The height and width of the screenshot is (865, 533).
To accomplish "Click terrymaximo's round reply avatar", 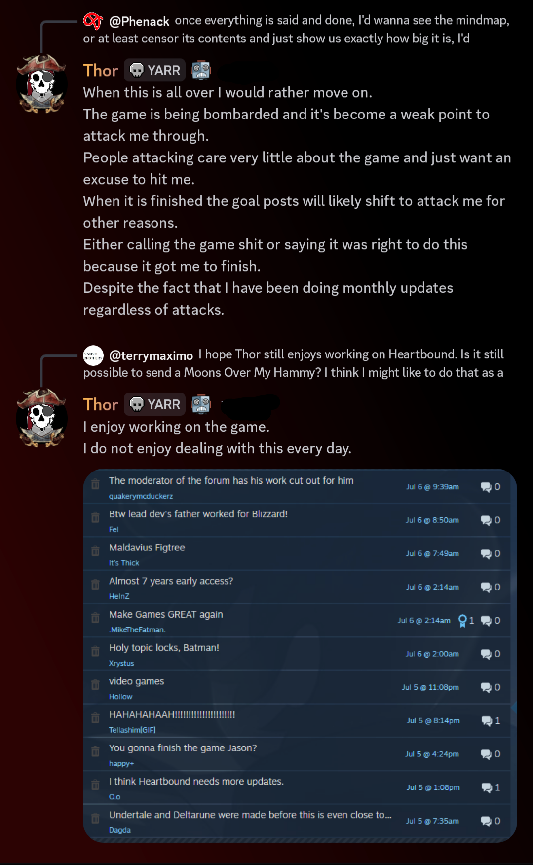I will tap(93, 355).
